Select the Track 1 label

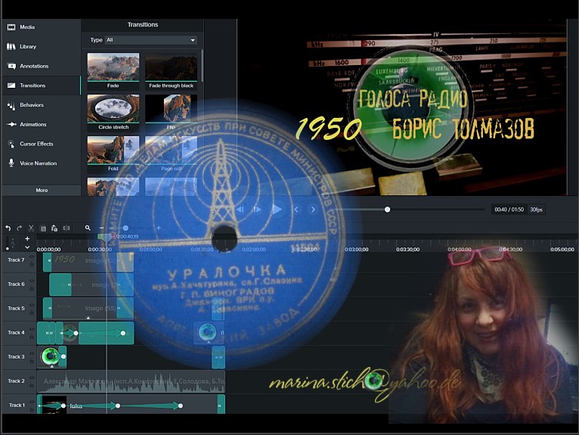(17, 405)
